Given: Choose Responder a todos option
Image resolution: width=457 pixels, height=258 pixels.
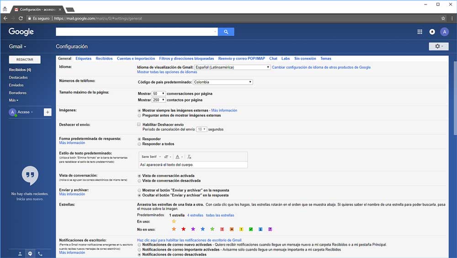Looking at the screenshot, I should 139,144.
